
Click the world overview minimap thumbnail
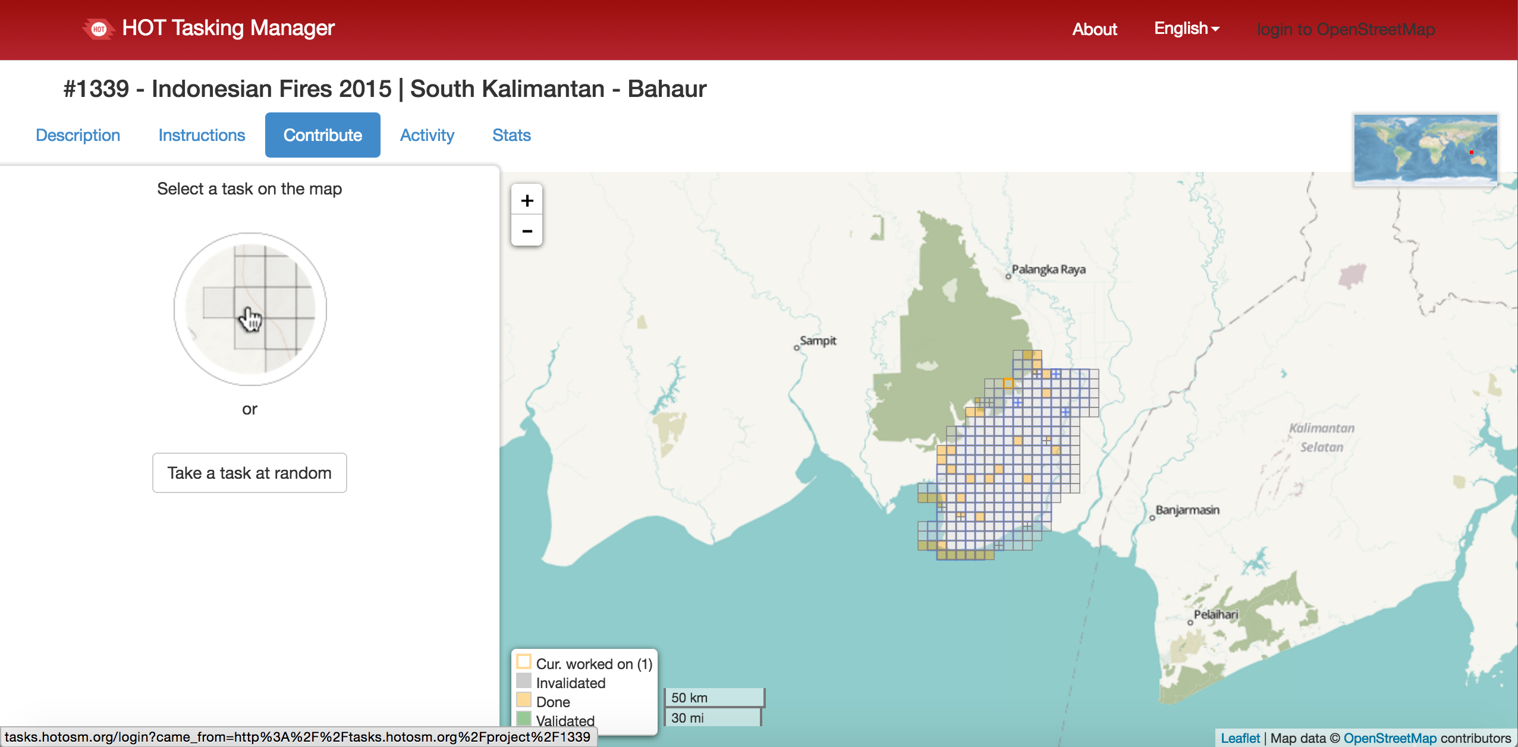click(x=1425, y=149)
